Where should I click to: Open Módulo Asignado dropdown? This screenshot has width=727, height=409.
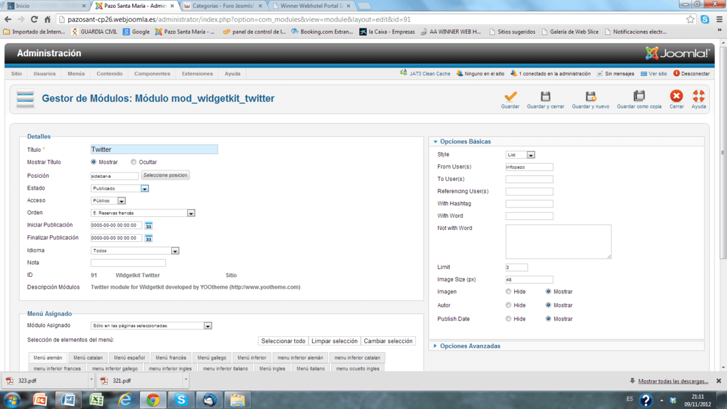(x=151, y=326)
